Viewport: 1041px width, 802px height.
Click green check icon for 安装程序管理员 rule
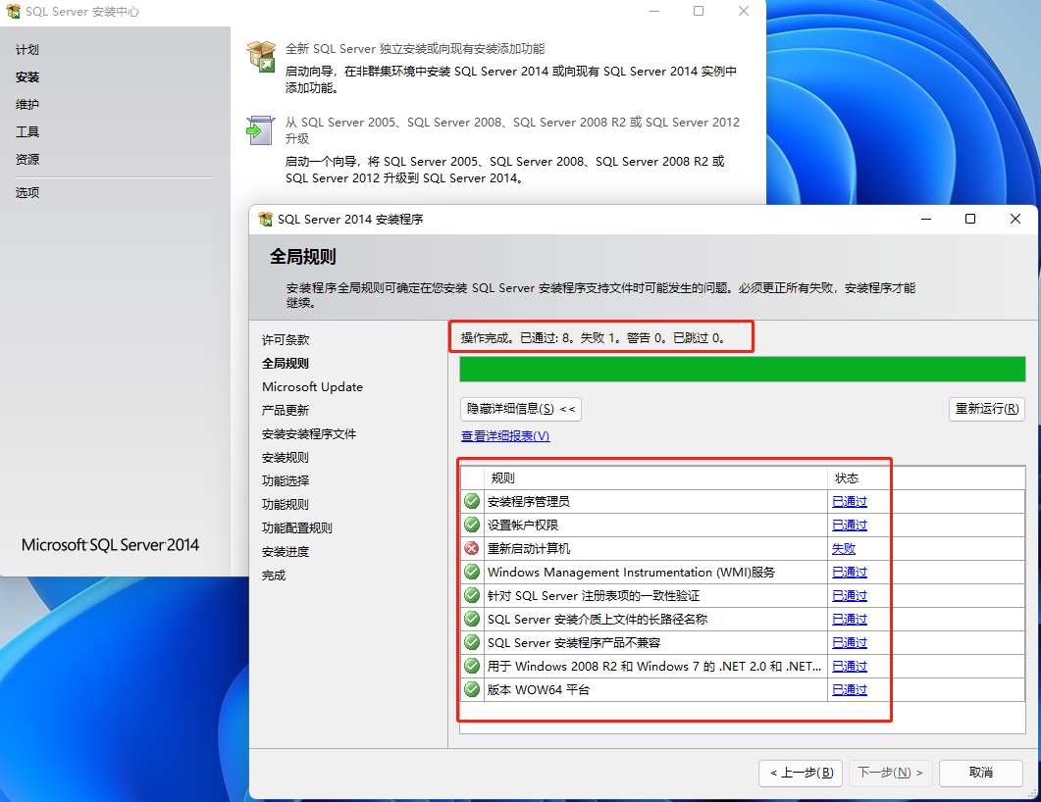coord(472,501)
